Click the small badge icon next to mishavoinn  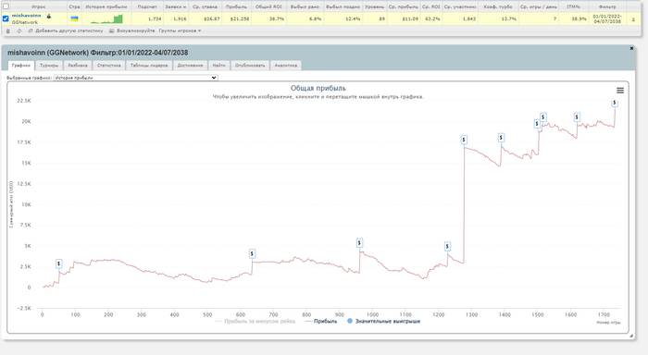click(x=49, y=16)
